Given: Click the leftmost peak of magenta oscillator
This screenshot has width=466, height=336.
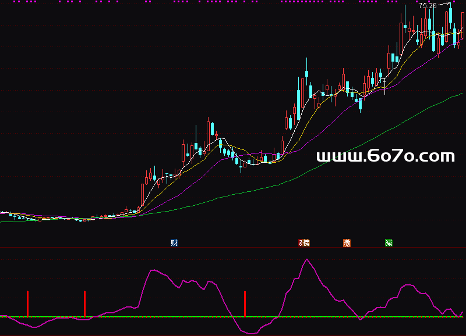Looking at the screenshot, I should (153, 270).
